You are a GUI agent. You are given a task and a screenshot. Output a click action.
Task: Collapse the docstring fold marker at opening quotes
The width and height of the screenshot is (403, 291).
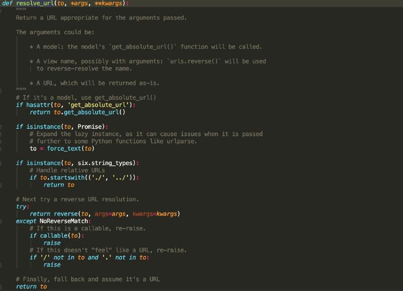2,10
